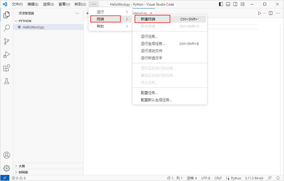Split the editor to the right

pyautogui.click(x=271, y=13)
